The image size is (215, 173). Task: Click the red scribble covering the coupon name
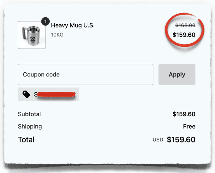[56, 94]
